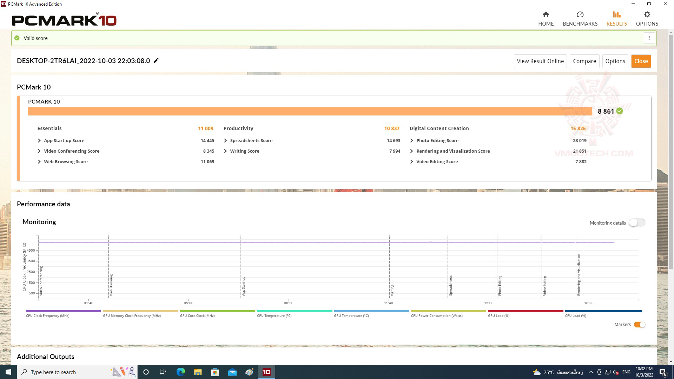Click the Compare button

[x=584, y=61]
